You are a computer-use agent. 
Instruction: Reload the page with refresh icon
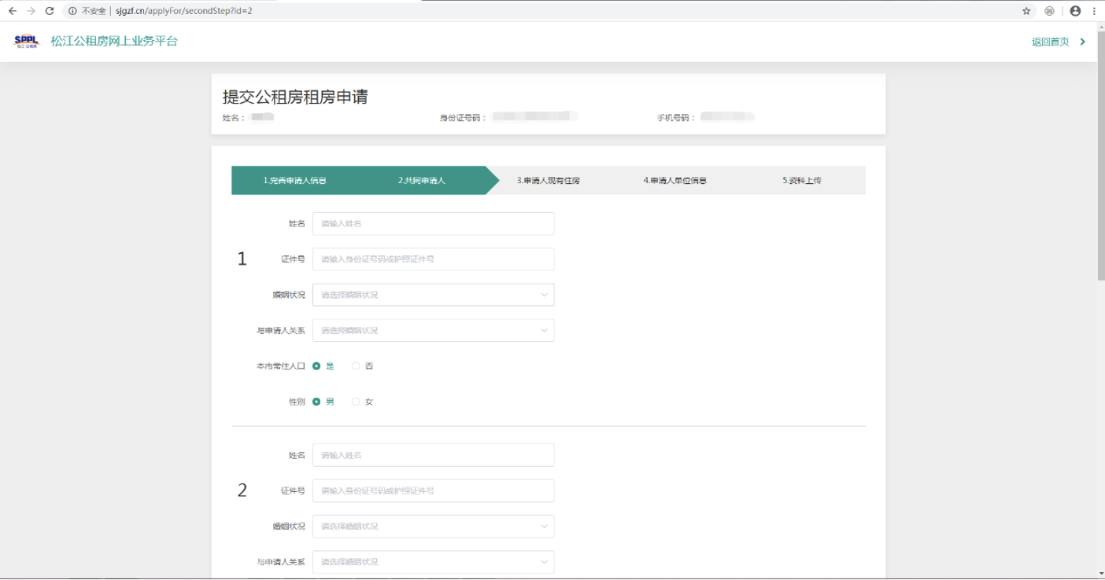tap(50, 11)
